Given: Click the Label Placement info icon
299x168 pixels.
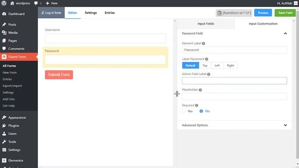Looking at the screenshot, I should click(x=206, y=59).
